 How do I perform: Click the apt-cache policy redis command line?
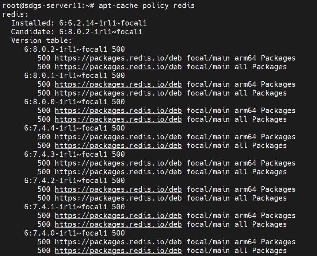(99, 6)
